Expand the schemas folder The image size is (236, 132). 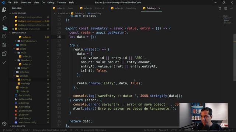click(x=24, y=72)
